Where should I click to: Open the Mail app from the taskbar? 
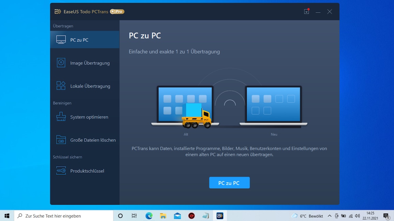tap(177, 216)
